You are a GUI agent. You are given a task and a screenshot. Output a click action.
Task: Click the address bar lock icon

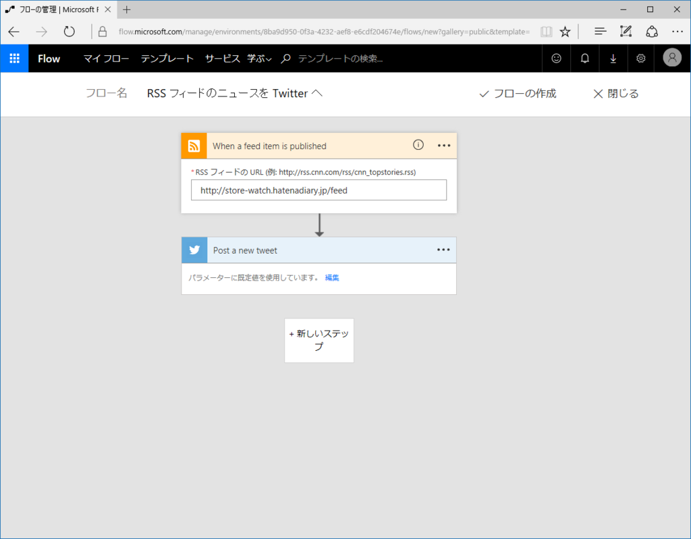103,32
